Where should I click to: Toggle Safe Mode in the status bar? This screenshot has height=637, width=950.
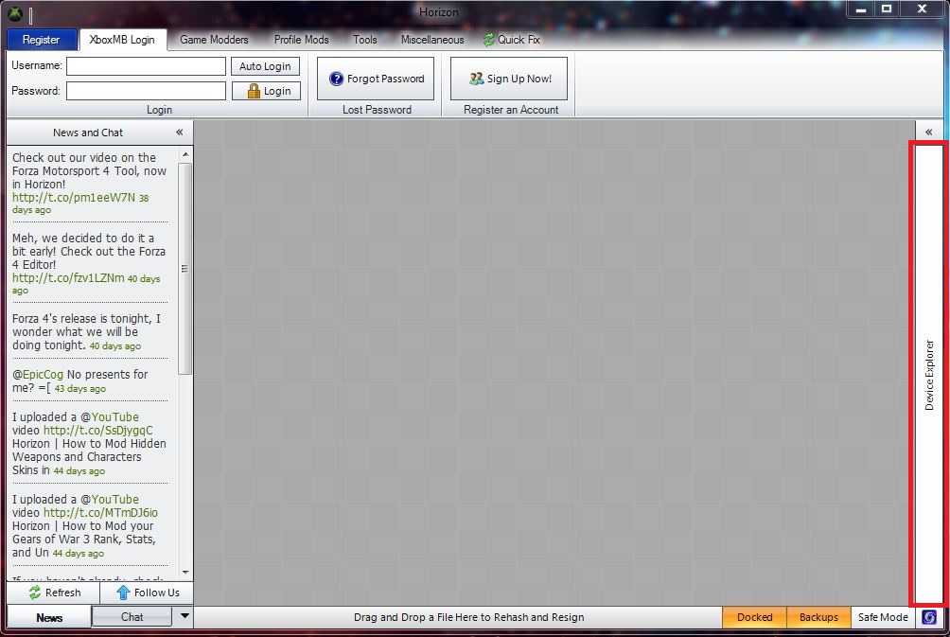(883, 617)
